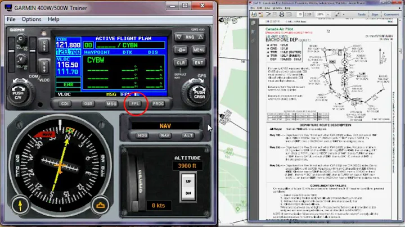This screenshot has height=227, width=405.
Task: Click the PDF toolbar icon right of create PDF
Action: pos(261,15)
